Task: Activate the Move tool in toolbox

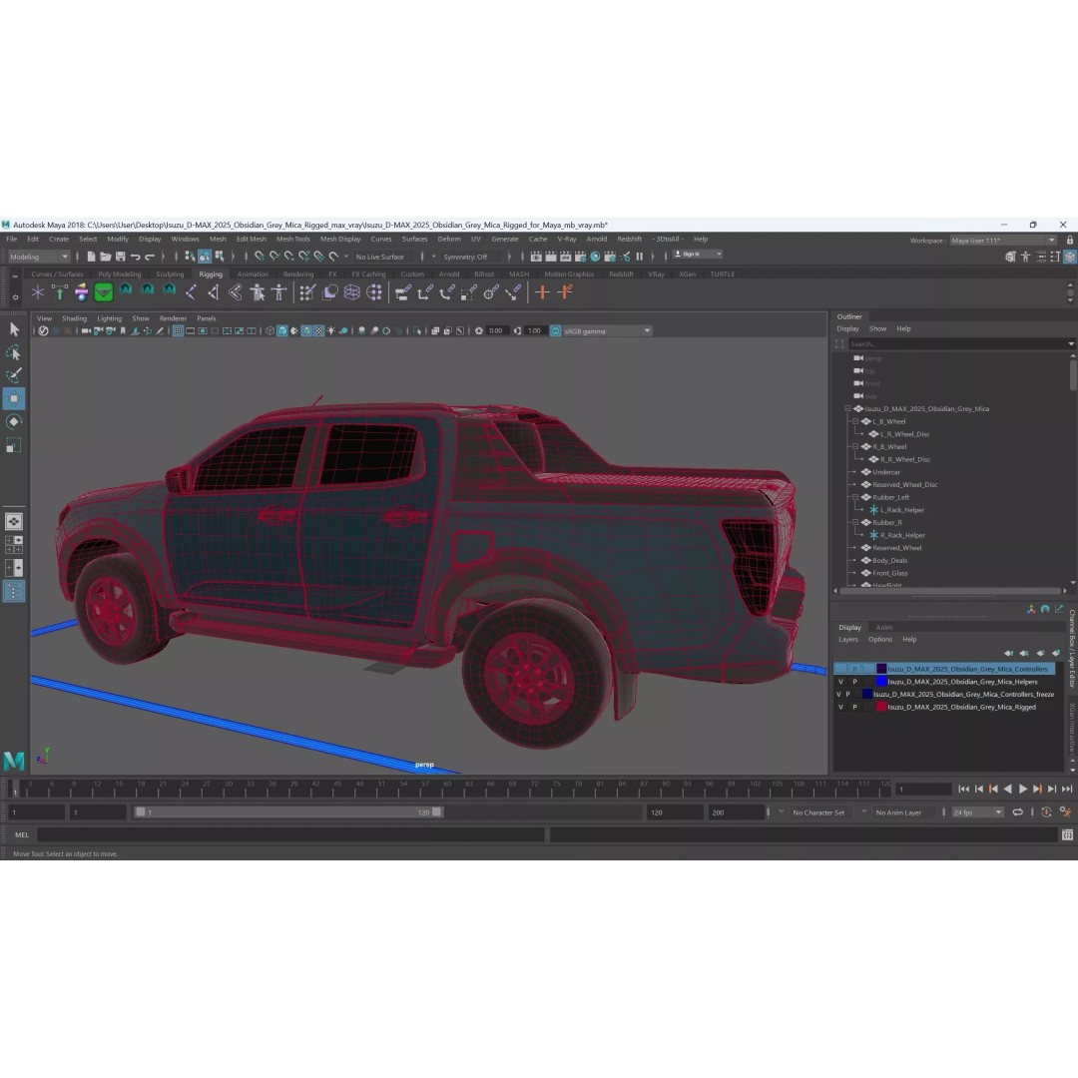Action: tap(14, 398)
